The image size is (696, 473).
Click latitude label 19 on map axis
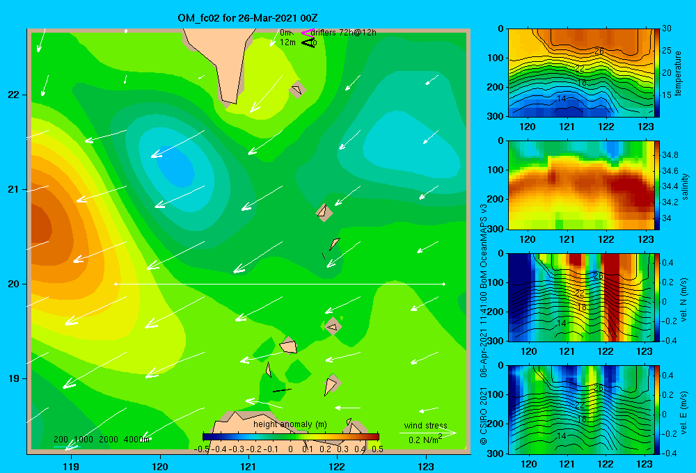pos(14,378)
